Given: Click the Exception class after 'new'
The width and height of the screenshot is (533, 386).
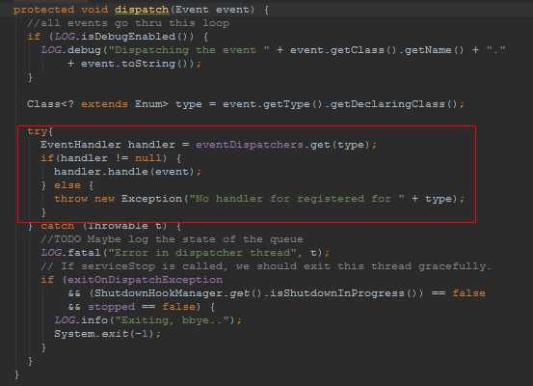Looking at the screenshot, I should (x=151, y=199).
